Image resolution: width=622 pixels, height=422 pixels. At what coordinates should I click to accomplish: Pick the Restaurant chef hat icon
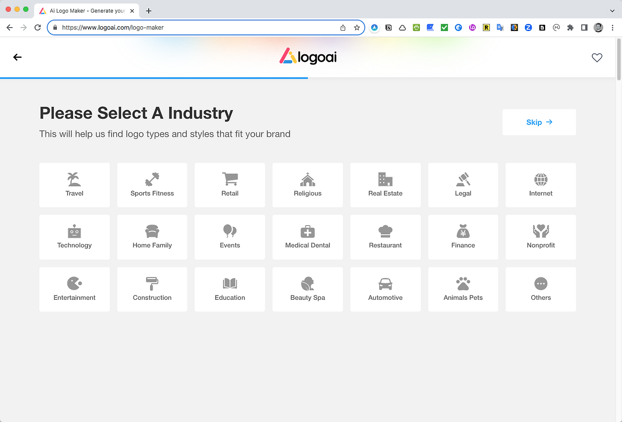(385, 231)
